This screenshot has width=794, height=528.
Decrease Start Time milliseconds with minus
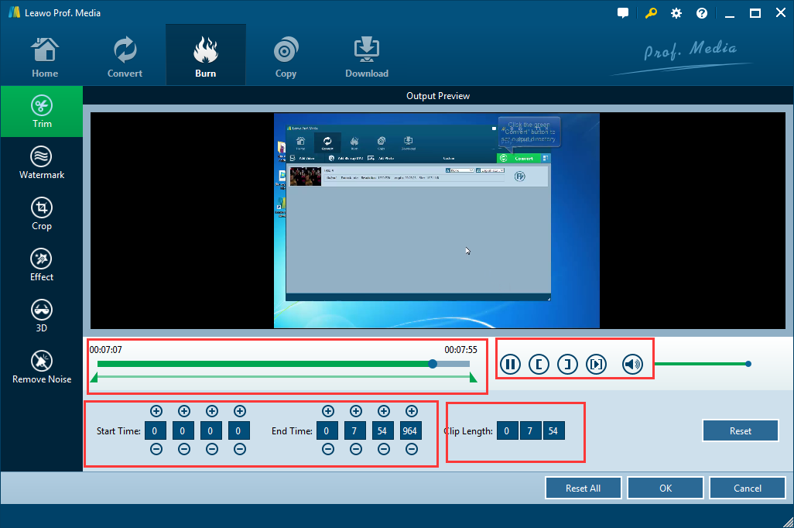240,449
